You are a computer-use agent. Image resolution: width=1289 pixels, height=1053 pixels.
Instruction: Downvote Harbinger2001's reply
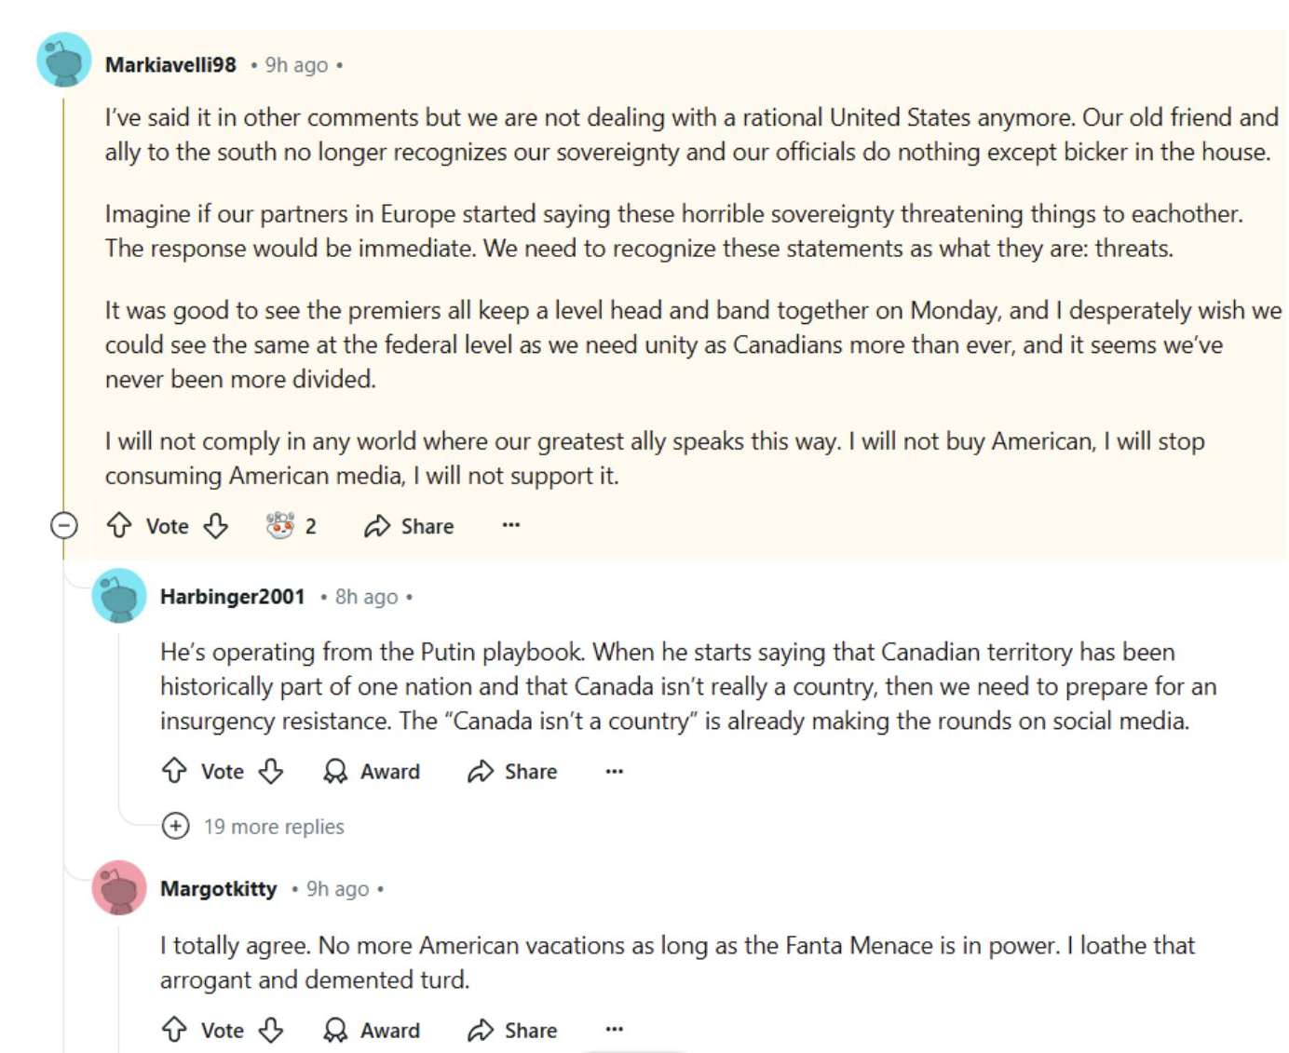(271, 771)
